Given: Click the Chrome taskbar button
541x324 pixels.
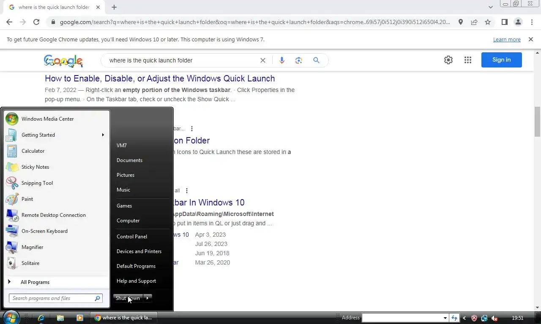Looking at the screenshot, I should pyautogui.click(x=123, y=318).
